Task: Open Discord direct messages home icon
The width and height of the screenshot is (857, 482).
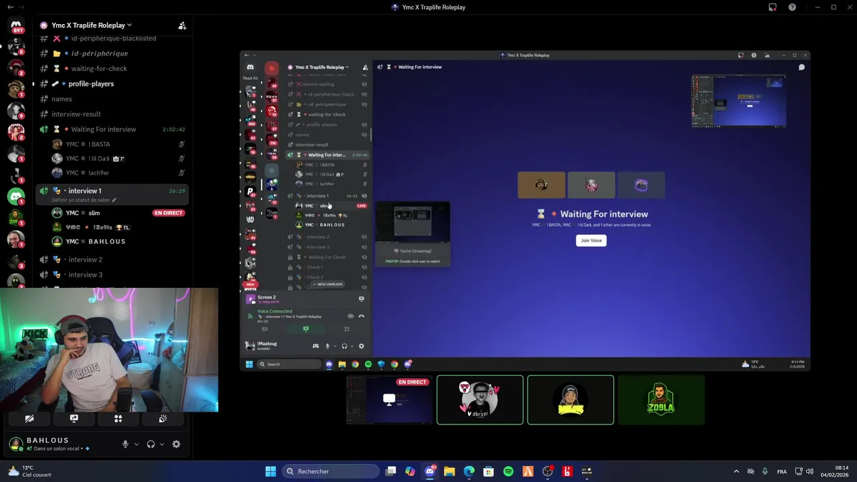Action: pyautogui.click(x=16, y=25)
